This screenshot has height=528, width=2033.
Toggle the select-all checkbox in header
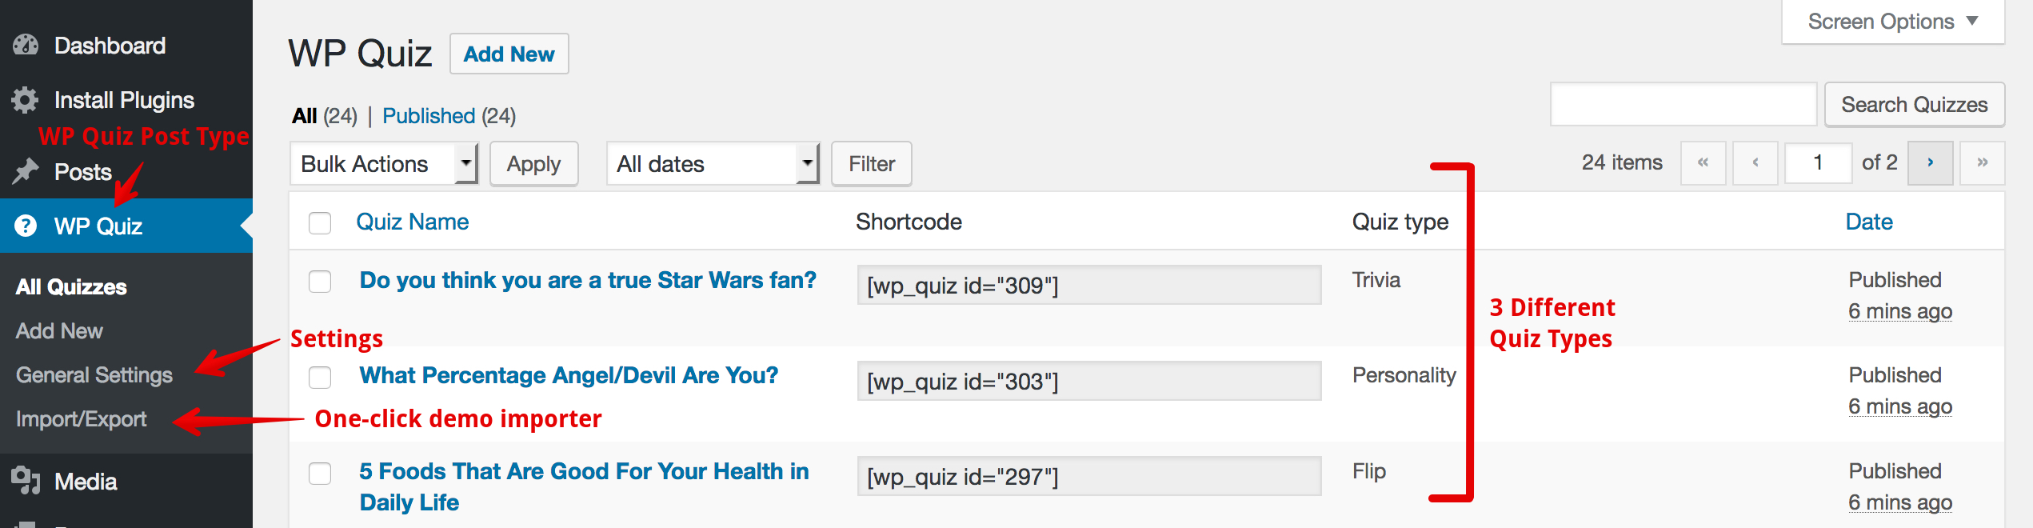point(320,223)
